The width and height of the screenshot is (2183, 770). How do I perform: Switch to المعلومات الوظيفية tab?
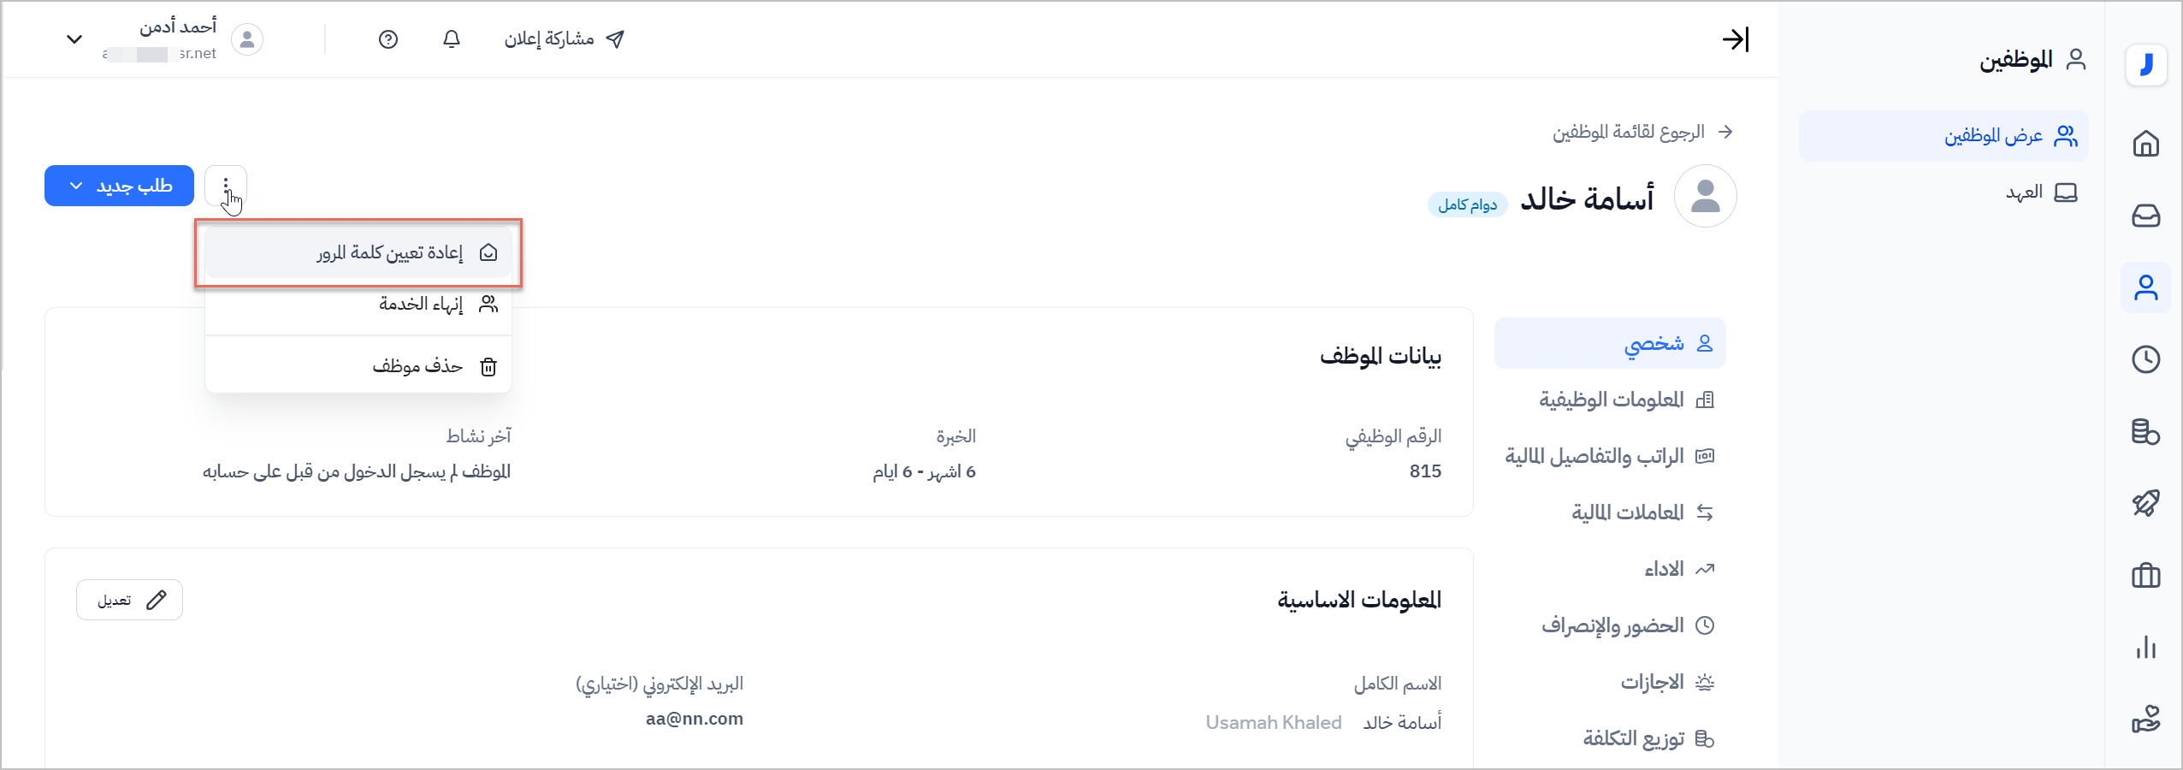point(1611,400)
